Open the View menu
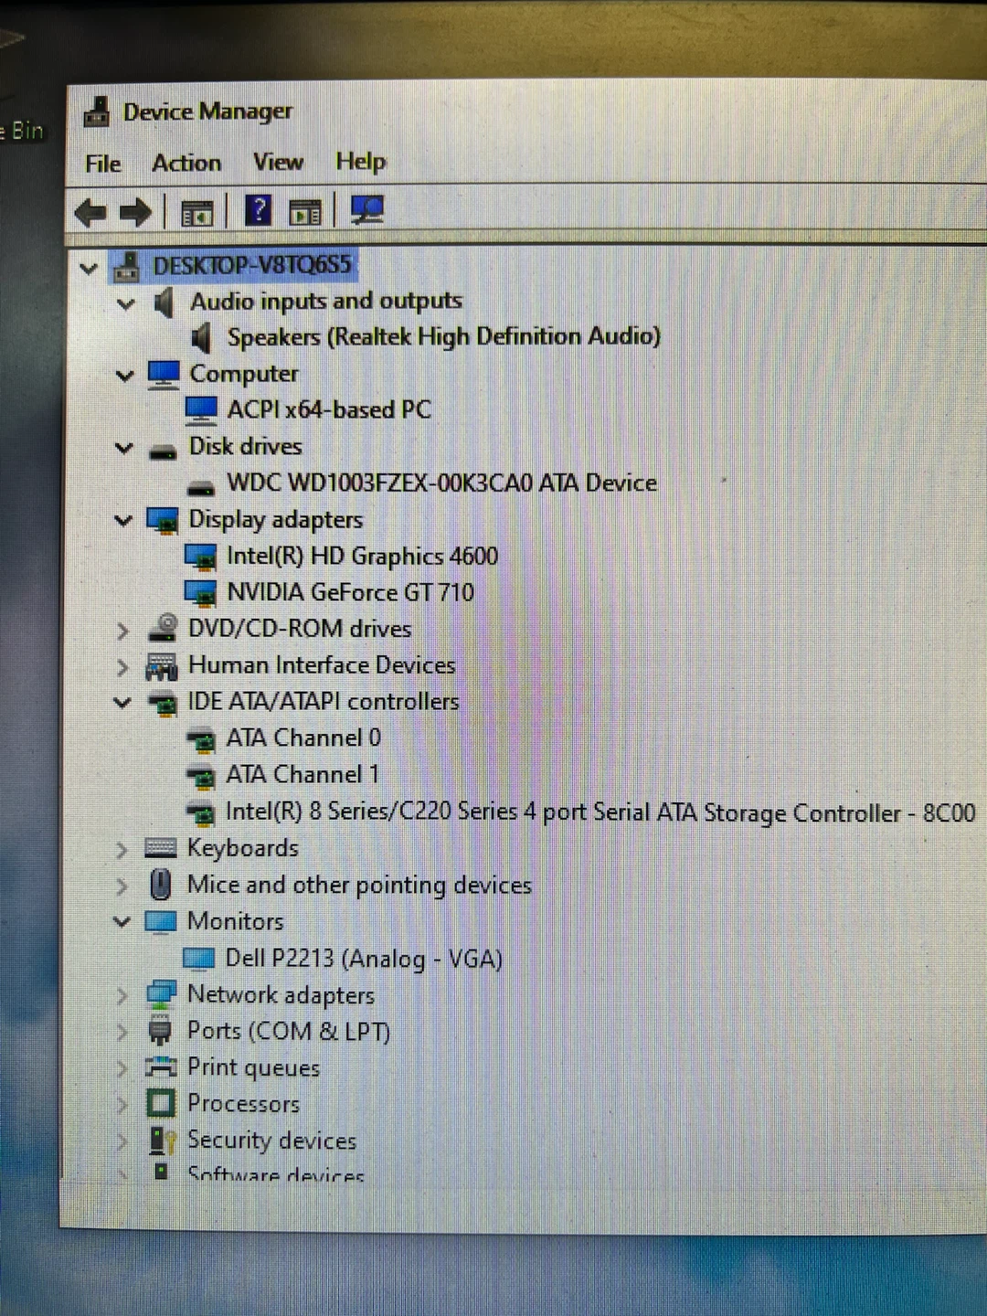Viewport: 987px width, 1316px height. 278,162
